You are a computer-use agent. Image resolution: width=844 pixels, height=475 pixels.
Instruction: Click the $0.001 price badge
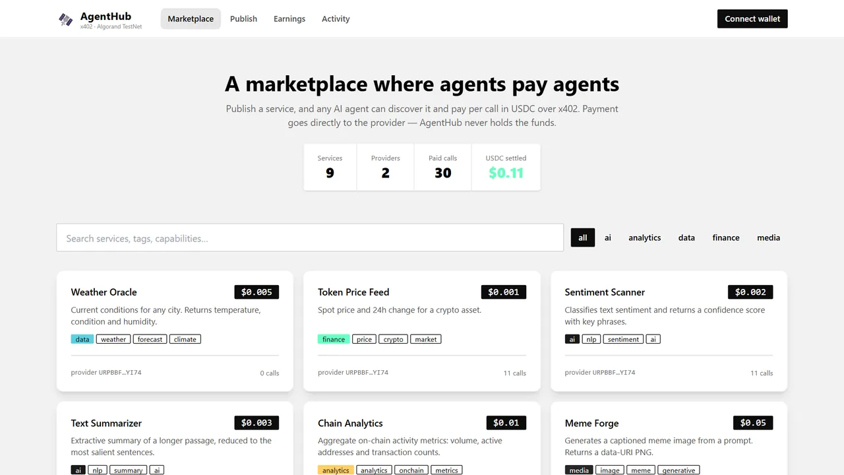click(504, 292)
